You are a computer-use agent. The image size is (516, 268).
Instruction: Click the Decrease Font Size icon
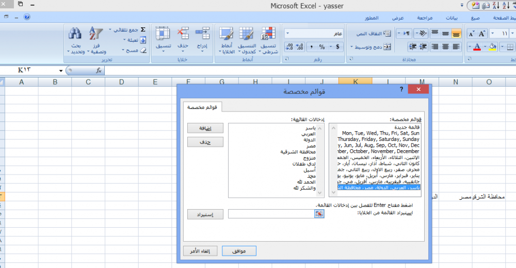(x=472, y=34)
